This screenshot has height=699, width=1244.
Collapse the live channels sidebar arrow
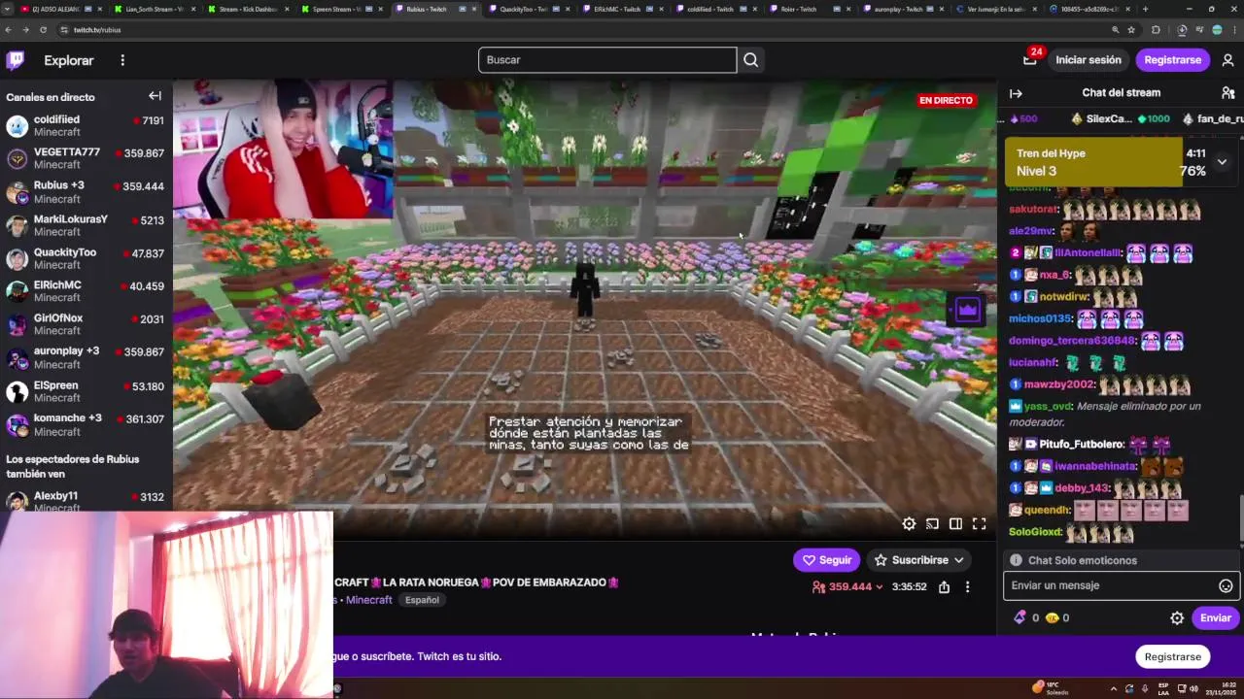pos(155,96)
